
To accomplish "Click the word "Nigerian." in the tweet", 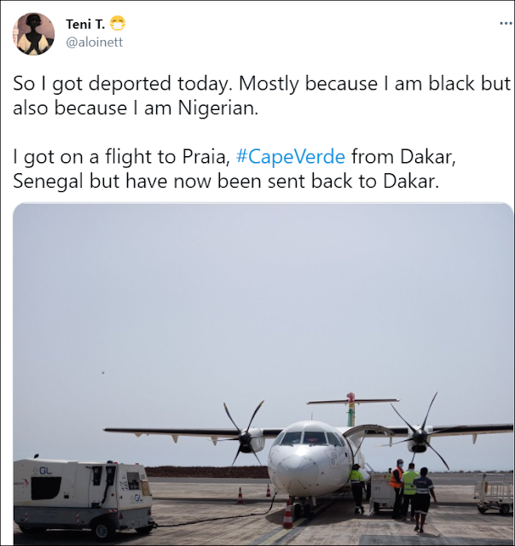I will pyautogui.click(x=218, y=108).
